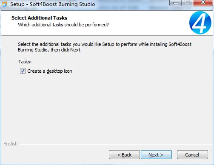This screenshot has height=165, width=214.
Task: Minimize the Setup window
Action: point(176,3)
